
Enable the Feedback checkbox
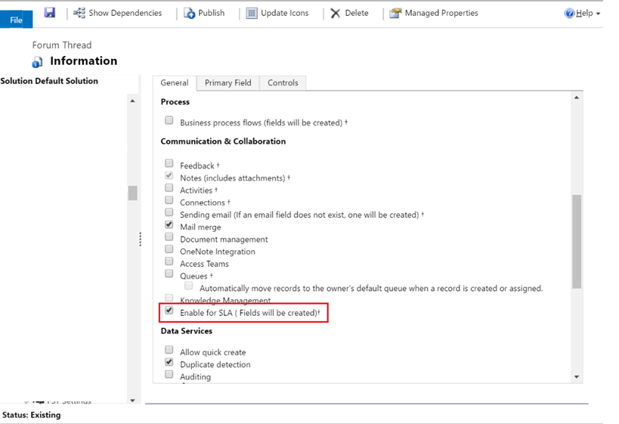pos(169,164)
